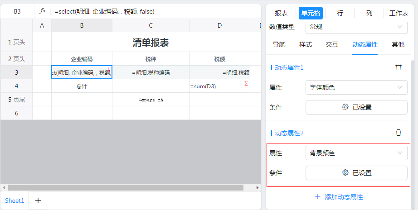Screen dimensions: 418x210
Task: Open the 交互 sub-tab
Action: [332, 44]
